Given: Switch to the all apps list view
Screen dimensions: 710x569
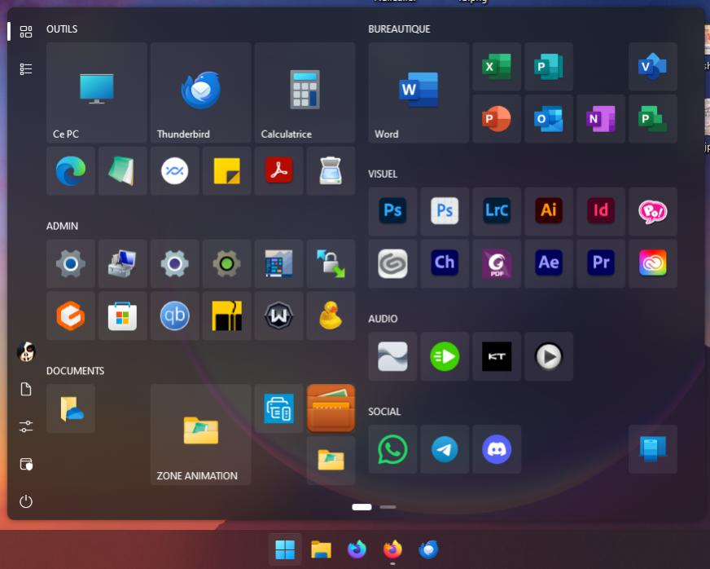Looking at the screenshot, I should (26, 69).
